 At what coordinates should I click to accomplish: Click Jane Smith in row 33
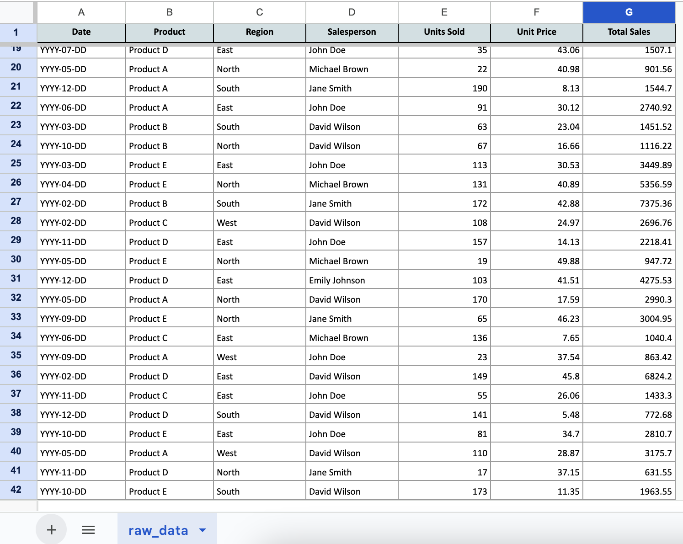coord(352,319)
